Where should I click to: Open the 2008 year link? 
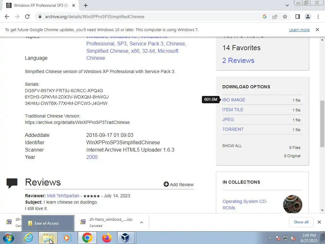coord(92,157)
